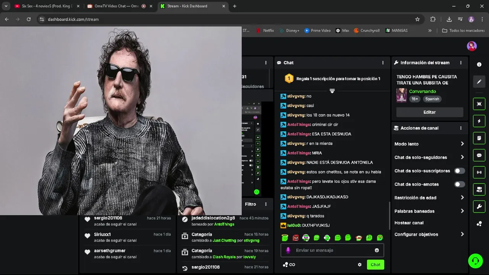Bookmark this page star icon
This screenshot has height=275, width=489.
click(x=418, y=19)
